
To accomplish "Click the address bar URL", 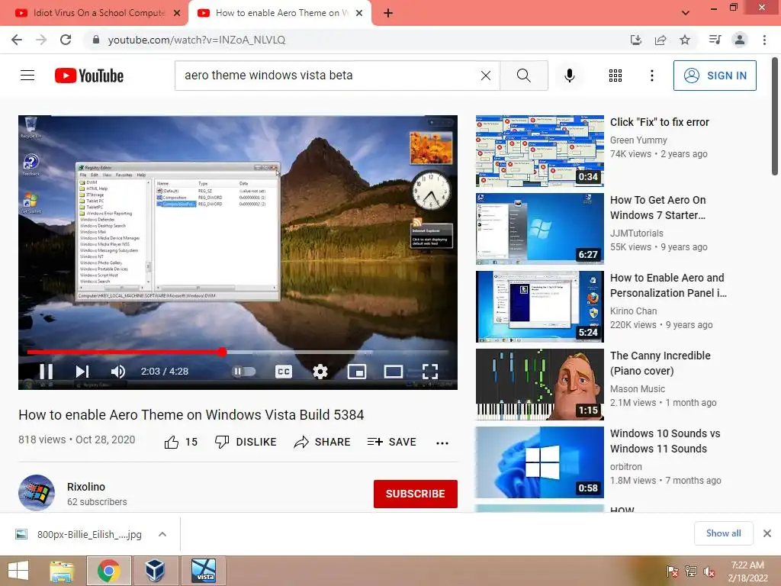I will point(197,40).
